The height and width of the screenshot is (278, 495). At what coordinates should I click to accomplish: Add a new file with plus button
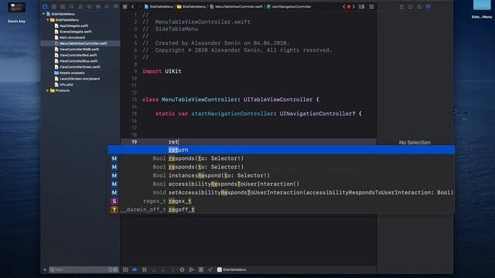[45, 270]
